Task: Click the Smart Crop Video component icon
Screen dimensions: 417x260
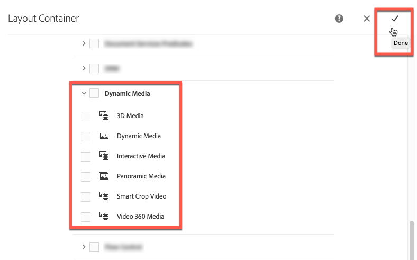Action: pos(104,196)
